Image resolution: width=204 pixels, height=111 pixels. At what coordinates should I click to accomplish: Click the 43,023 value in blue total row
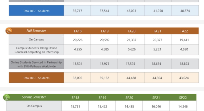131,11
